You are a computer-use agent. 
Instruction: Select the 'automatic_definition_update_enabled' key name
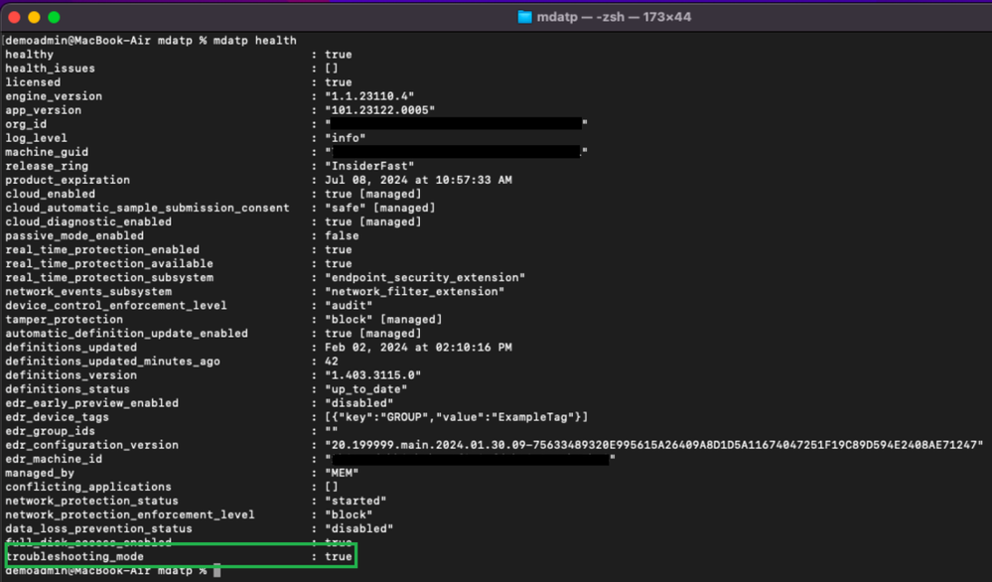click(126, 334)
